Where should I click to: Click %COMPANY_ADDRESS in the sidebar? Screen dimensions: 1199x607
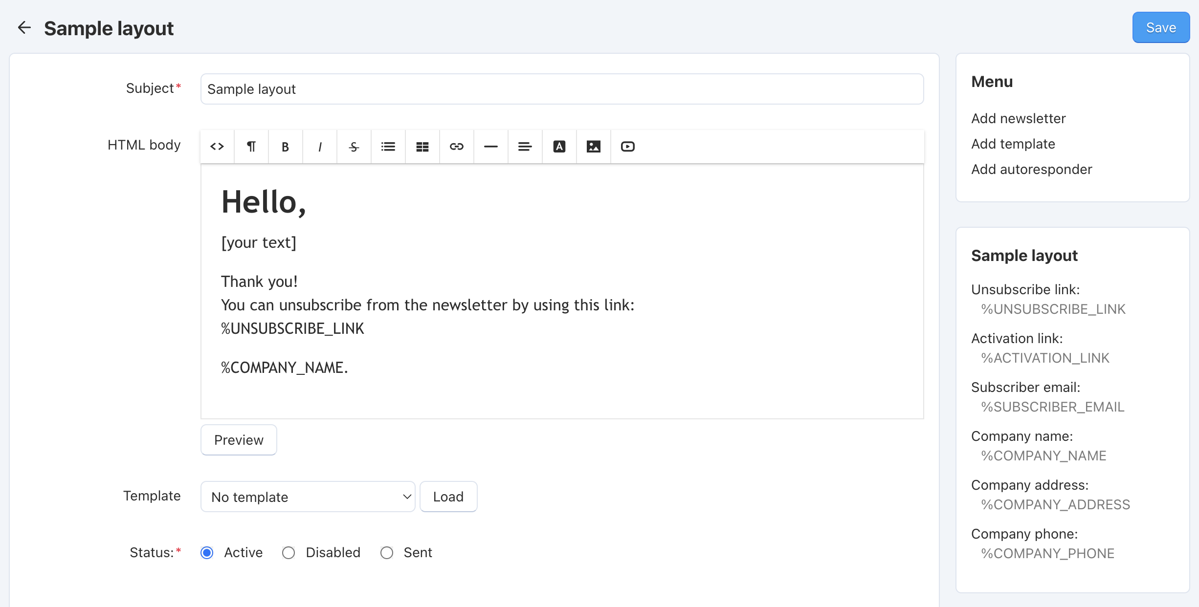coord(1055,504)
